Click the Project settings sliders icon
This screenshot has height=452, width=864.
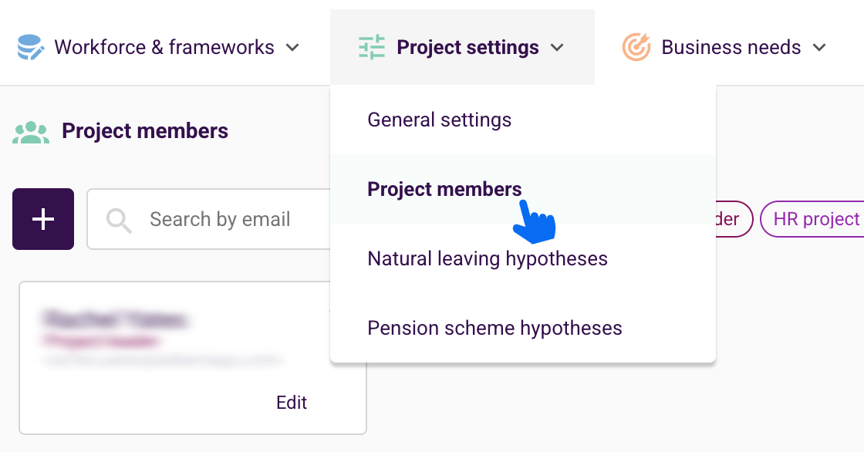pos(372,48)
